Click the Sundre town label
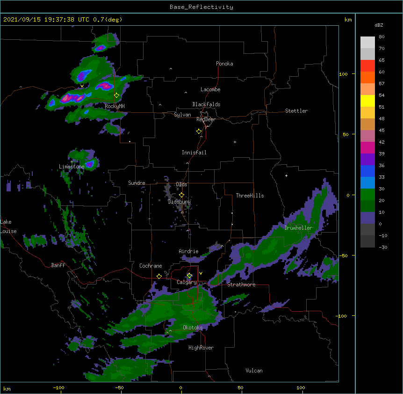The width and height of the screenshot is (403, 394). [x=137, y=183]
